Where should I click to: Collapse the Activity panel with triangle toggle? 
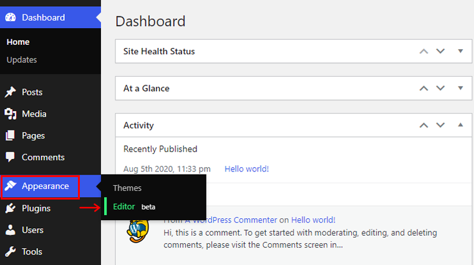[460, 125]
